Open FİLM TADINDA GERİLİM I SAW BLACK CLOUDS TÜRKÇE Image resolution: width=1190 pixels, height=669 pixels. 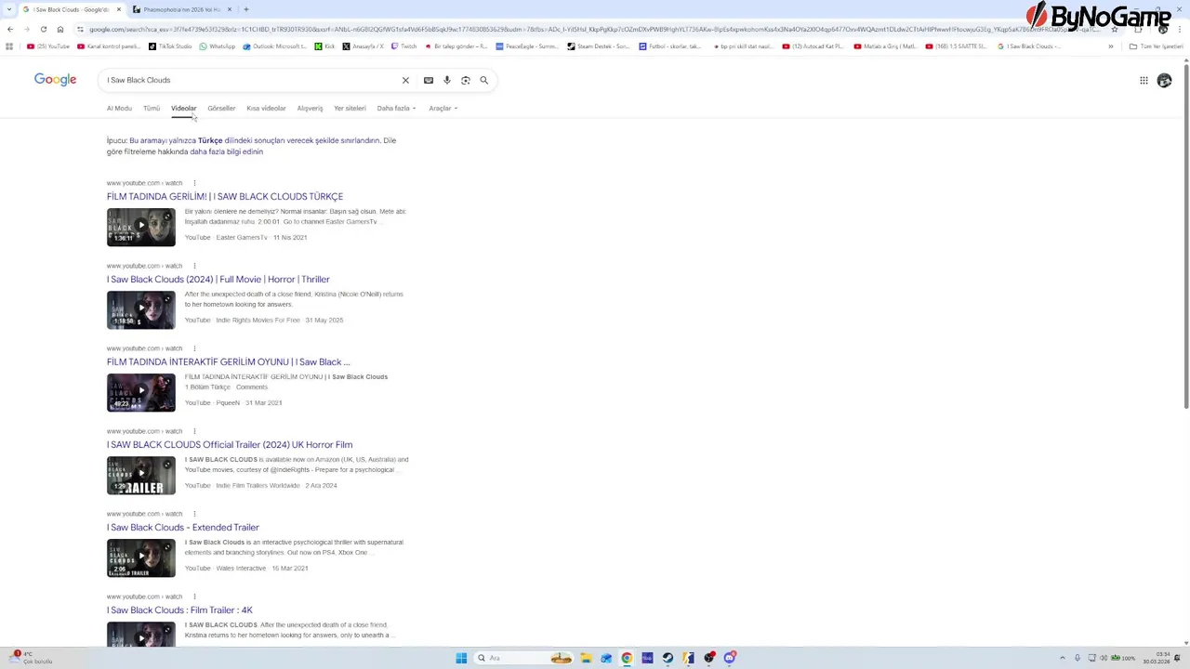[x=225, y=197]
